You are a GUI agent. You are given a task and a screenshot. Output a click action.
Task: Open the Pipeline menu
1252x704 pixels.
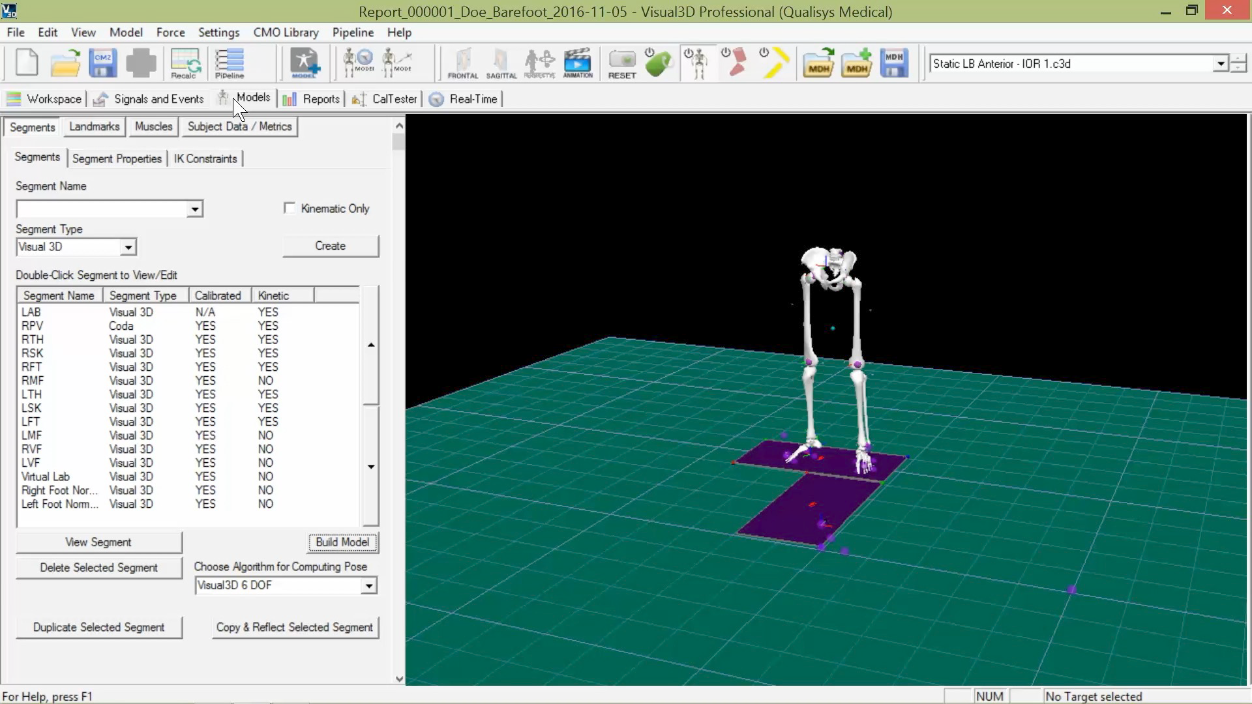click(x=353, y=33)
